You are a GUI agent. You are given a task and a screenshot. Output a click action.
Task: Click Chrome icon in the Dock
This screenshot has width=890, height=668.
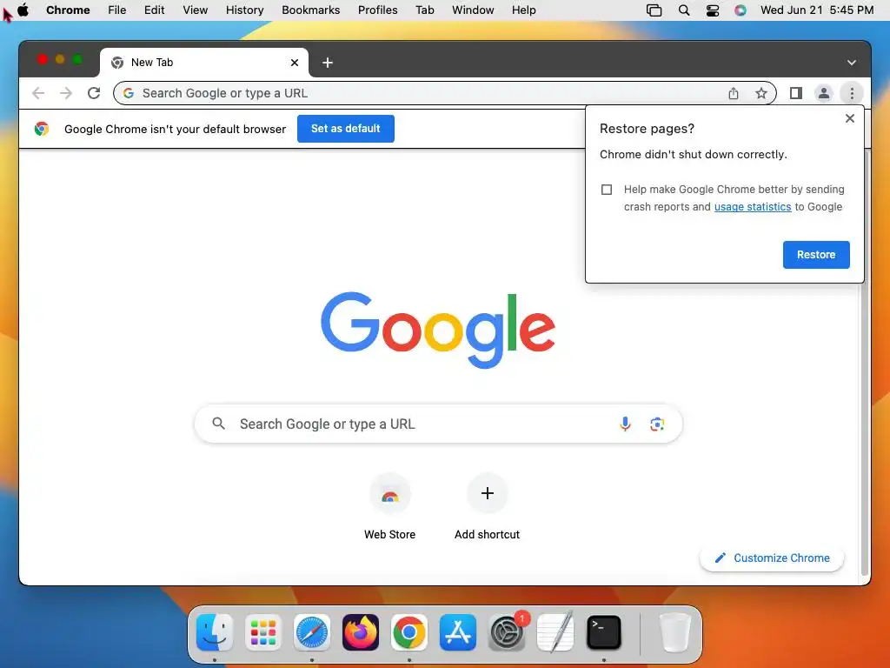[409, 632]
